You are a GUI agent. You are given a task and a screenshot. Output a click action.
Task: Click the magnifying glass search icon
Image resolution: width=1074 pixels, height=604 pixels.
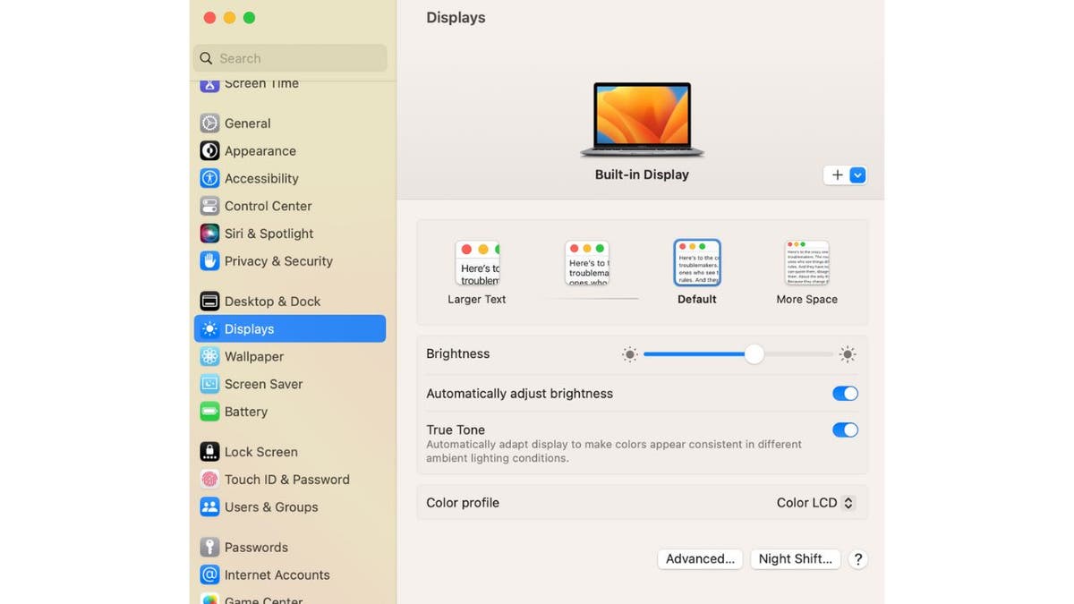[x=207, y=58]
